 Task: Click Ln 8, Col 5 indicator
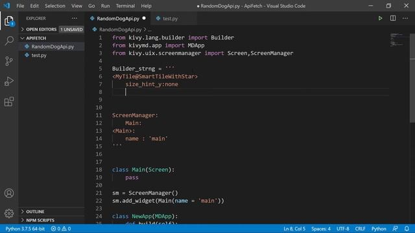pos(294,228)
